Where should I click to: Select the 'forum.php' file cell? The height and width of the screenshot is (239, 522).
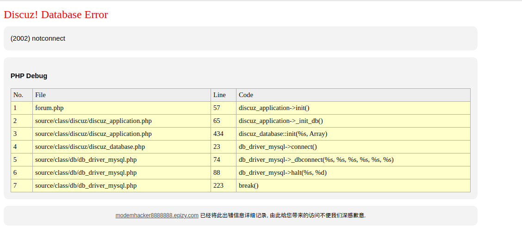point(122,108)
